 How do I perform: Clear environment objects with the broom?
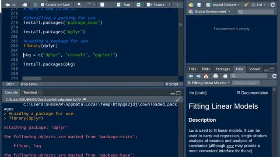[x=246, y=5]
